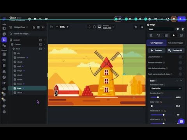The image size is (187, 140).
Task: Click the open-in-new-tab preview icon
Action: click(x=168, y=19)
